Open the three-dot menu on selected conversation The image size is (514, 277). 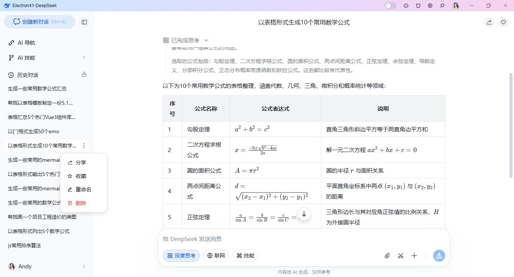pos(84,146)
